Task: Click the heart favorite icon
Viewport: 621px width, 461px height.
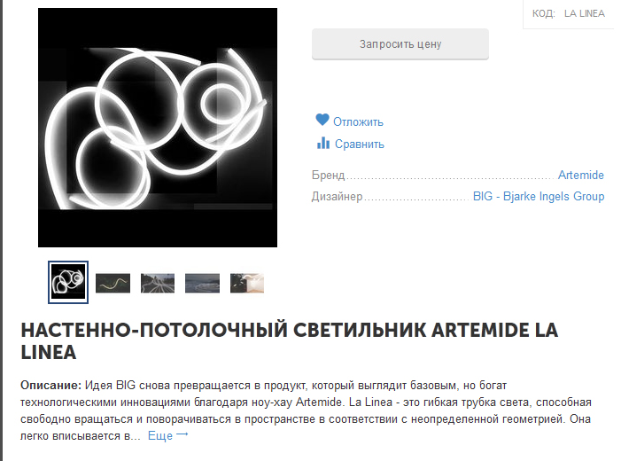Action: tap(322, 121)
